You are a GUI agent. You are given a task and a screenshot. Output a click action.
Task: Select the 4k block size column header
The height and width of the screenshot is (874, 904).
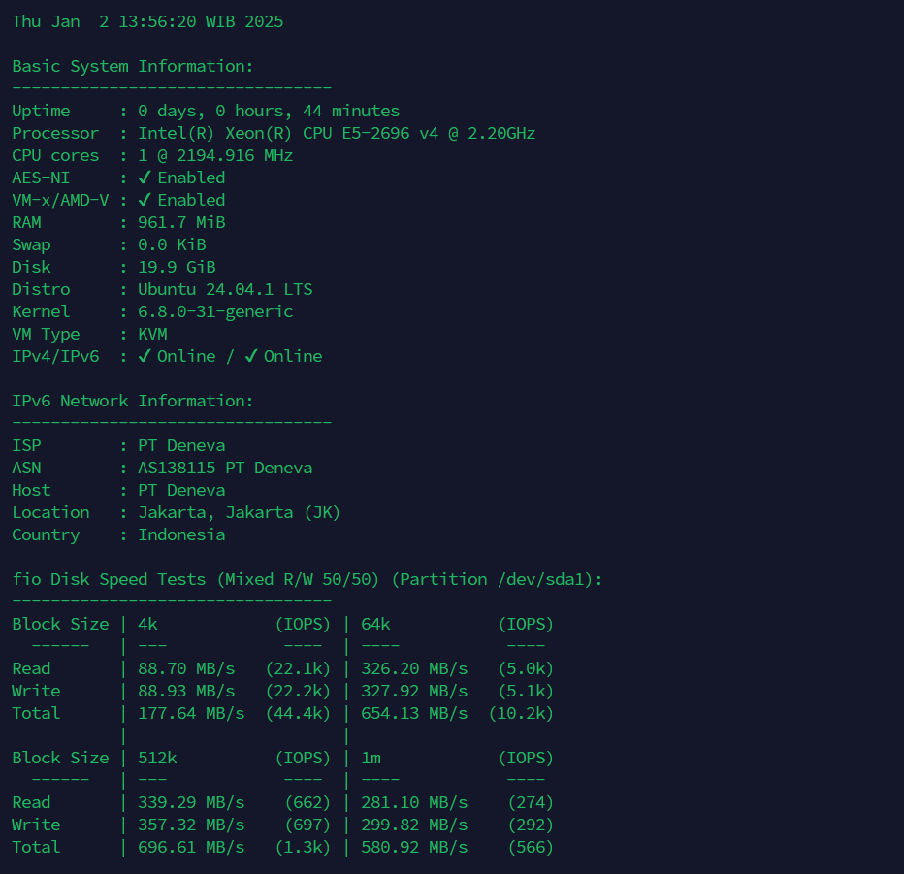pyautogui.click(x=145, y=624)
